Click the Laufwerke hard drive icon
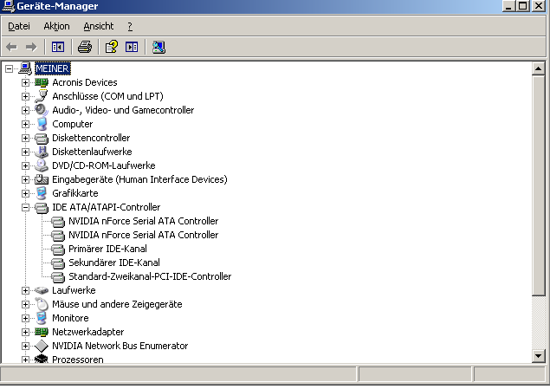 pyautogui.click(x=42, y=290)
